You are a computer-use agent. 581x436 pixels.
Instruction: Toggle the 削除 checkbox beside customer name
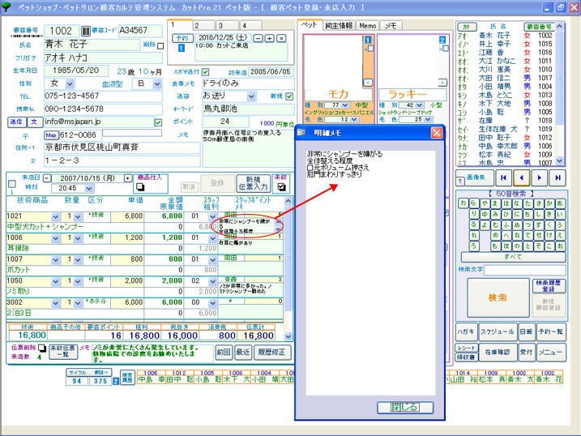point(160,46)
